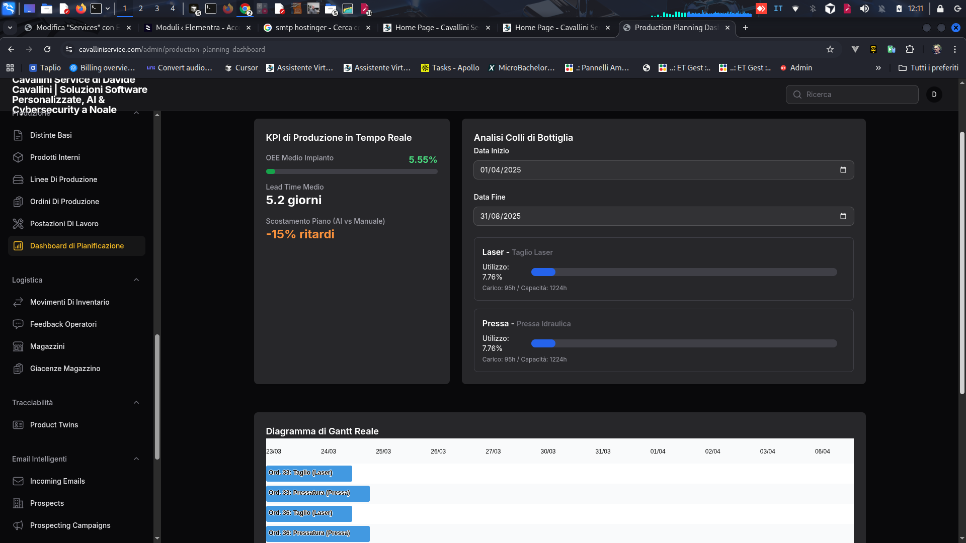Click inside the Ricerca search field

(x=852, y=95)
